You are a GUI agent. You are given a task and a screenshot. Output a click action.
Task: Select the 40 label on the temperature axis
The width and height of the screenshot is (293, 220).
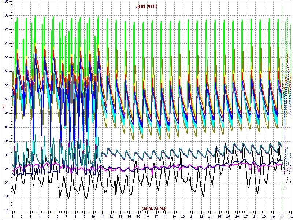(7, 127)
